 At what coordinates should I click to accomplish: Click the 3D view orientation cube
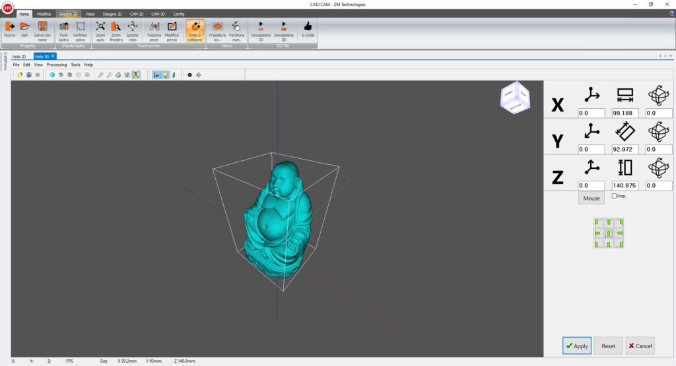[x=515, y=98]
